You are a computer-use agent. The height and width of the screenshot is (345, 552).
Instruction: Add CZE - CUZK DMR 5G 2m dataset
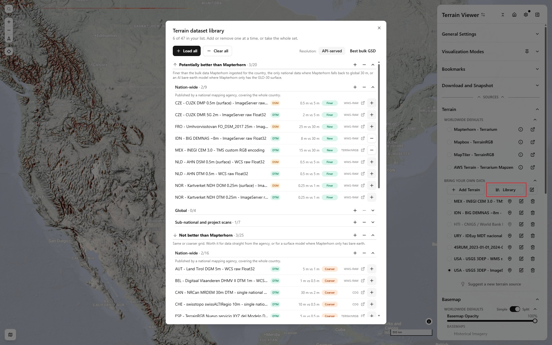pos(372,115)
